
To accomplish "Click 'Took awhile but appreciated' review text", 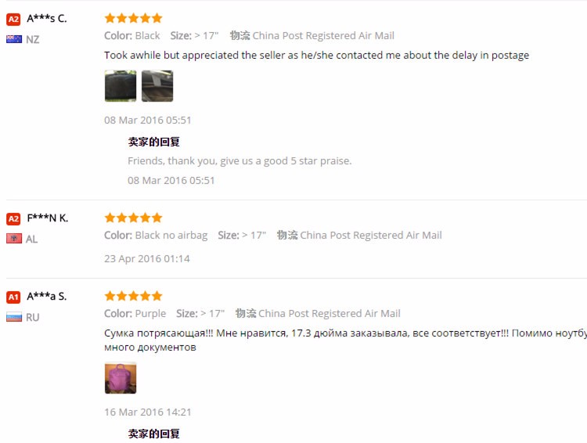I will (317, 56).
